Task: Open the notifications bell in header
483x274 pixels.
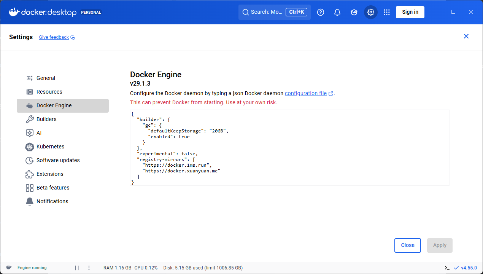Action: [x=337, y=12]
